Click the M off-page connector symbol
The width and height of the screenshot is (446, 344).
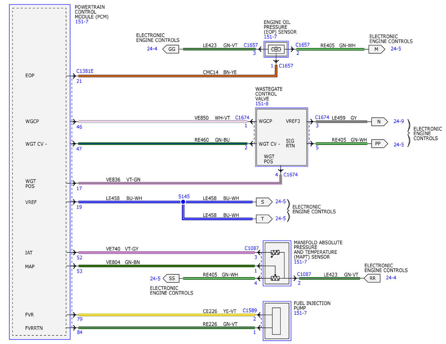pos(376,49)
